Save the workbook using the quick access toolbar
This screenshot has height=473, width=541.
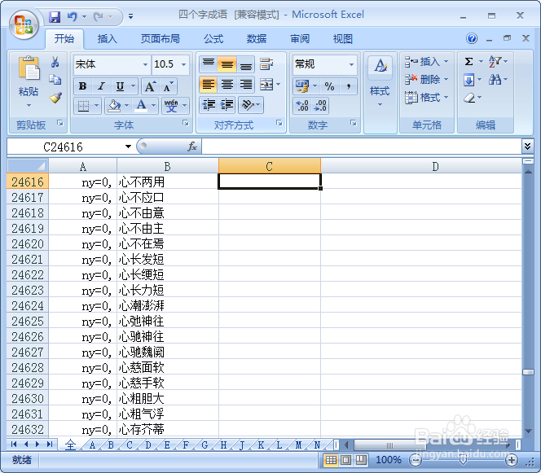click(x=55, y=16)
